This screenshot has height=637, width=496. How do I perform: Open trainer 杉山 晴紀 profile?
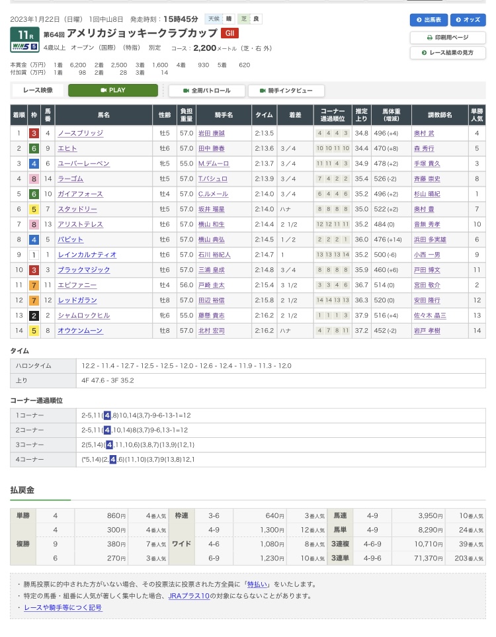pos(427,194)
